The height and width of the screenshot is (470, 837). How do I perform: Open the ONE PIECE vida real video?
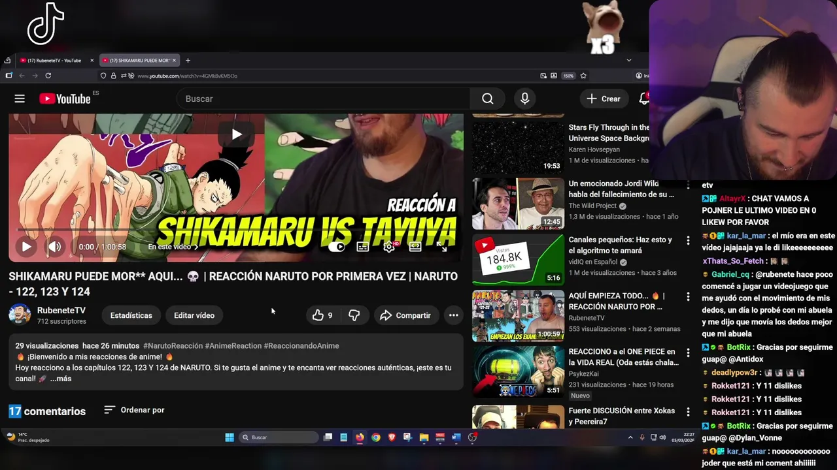coord(518,372)
